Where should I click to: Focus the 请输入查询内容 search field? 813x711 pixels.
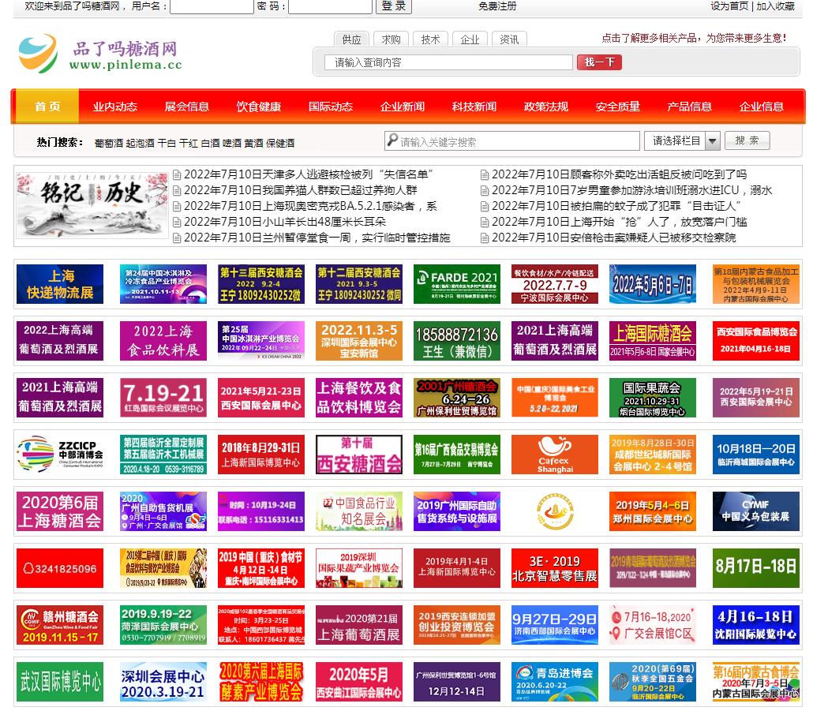pyautogui.click(x=448, y=62)
